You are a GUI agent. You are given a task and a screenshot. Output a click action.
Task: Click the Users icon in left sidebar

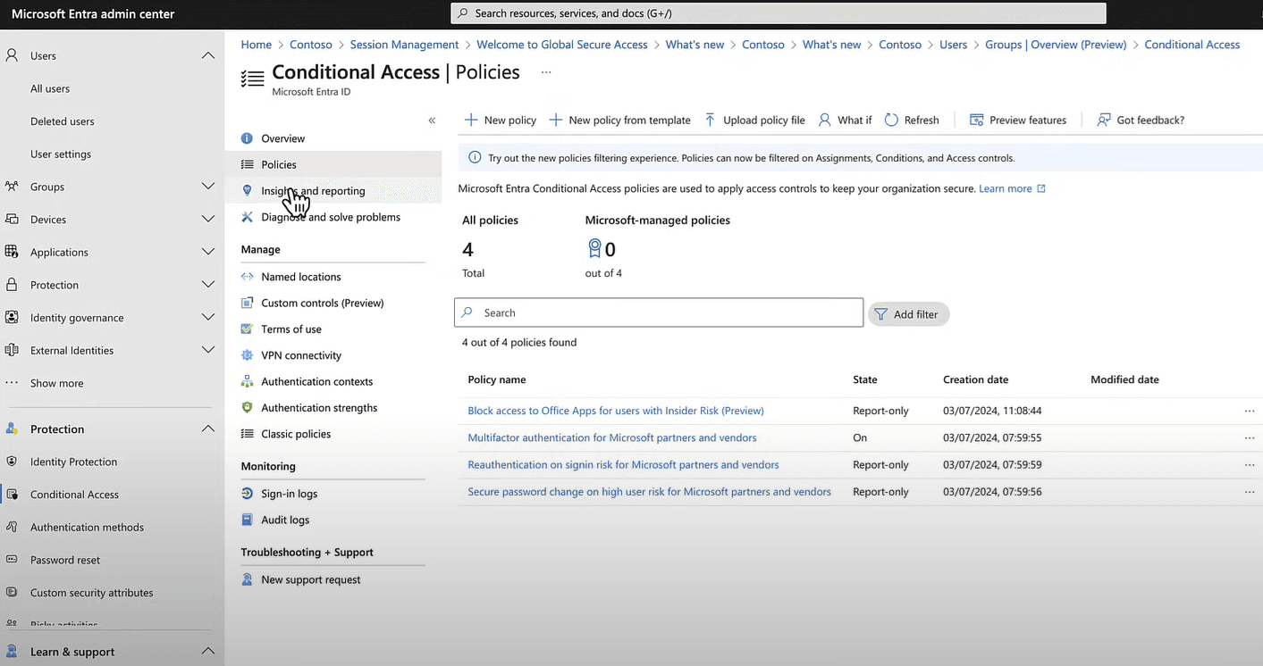12,55
